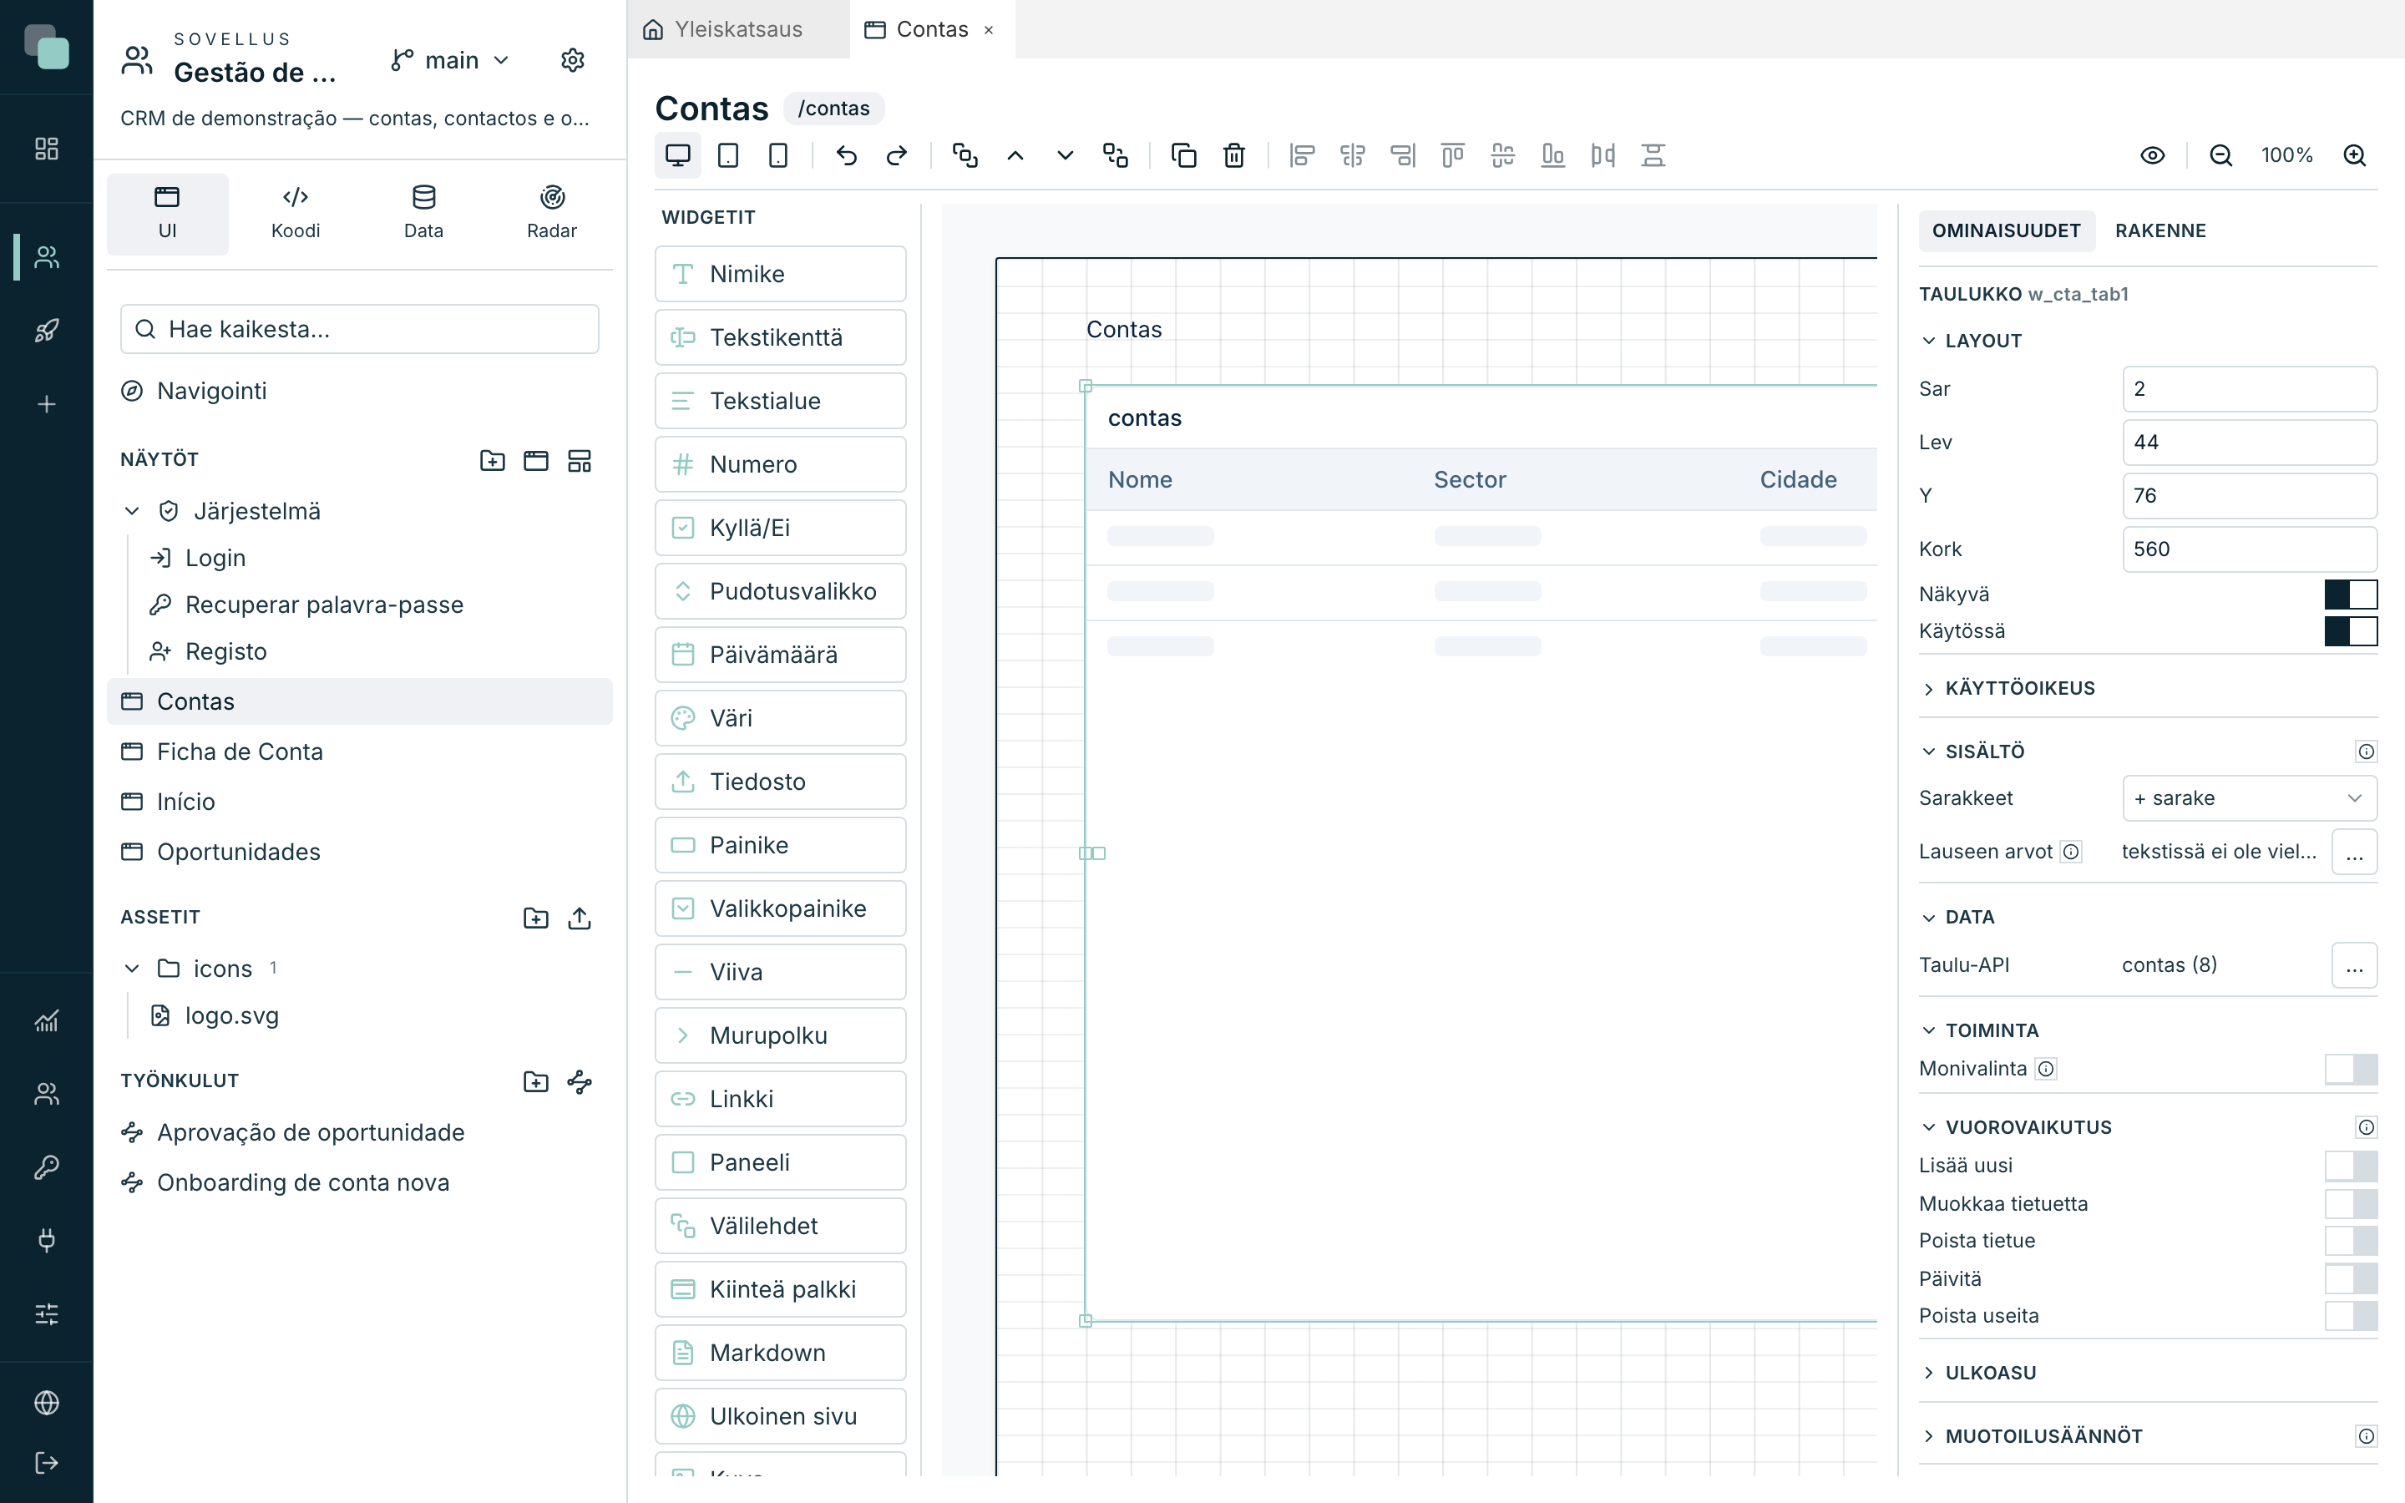
Task: Collapse the Järjestelmä tree group
Action: tap(131, 511)
